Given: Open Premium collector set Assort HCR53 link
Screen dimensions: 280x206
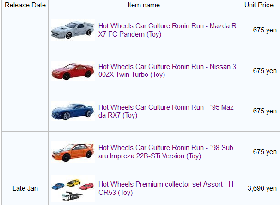Looking at the screenshot, I should pyautogui.click(x=166, y=188).
